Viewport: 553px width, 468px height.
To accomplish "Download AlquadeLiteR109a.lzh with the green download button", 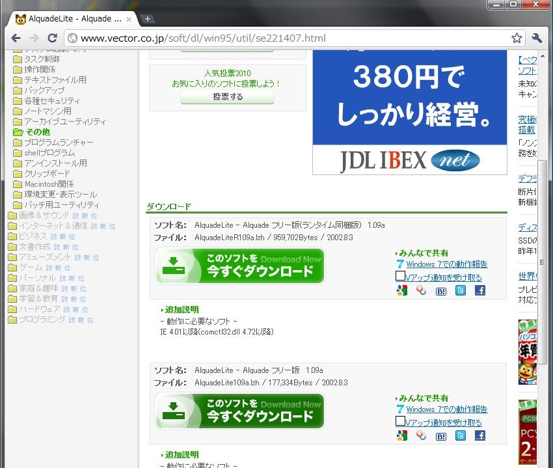I will [x=240, y=266].
